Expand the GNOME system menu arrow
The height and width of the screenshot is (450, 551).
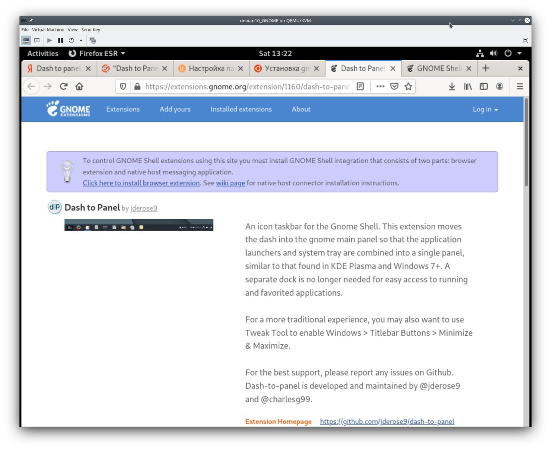pyautogui.click(x=519, y=53)
